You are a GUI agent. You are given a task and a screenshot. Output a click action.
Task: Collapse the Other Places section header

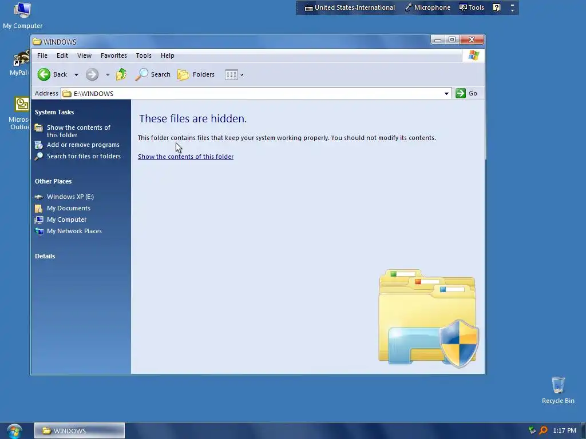pyautogui.click(x=53, y=181)
